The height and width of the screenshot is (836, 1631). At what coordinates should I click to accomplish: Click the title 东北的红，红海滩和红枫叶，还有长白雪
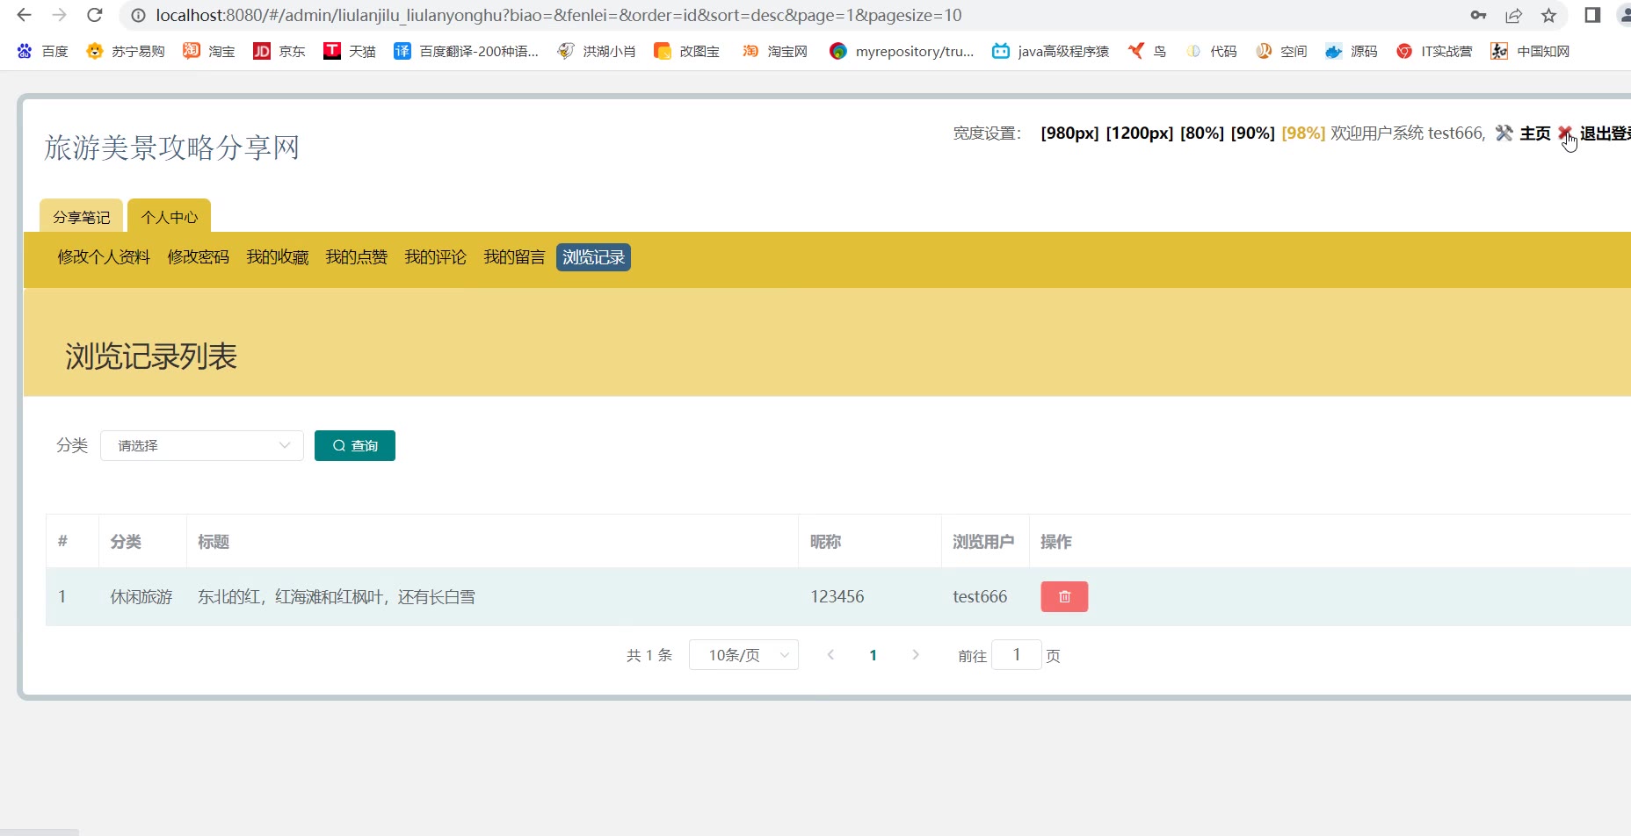tap(337, 597)
